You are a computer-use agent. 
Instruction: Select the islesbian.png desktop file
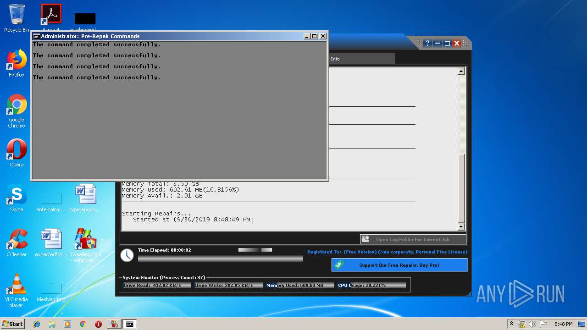point(51,291)
